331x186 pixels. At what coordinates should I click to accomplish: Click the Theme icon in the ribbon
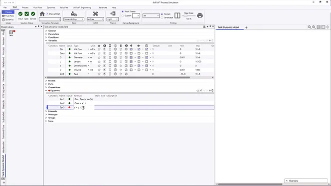point(113,14)
